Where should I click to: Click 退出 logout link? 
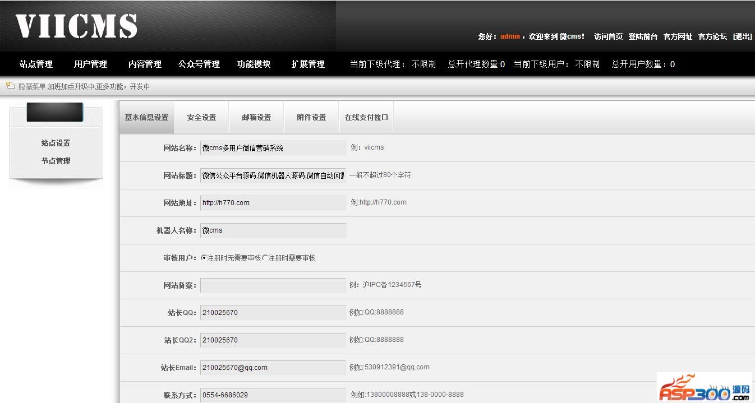tap(743, 36)
